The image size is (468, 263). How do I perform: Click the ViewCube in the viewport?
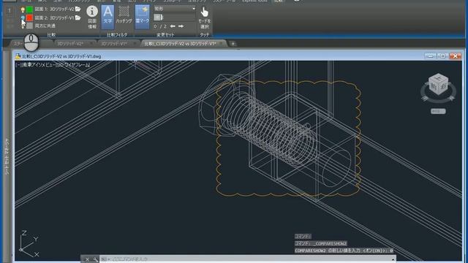[x=438, y=85]
